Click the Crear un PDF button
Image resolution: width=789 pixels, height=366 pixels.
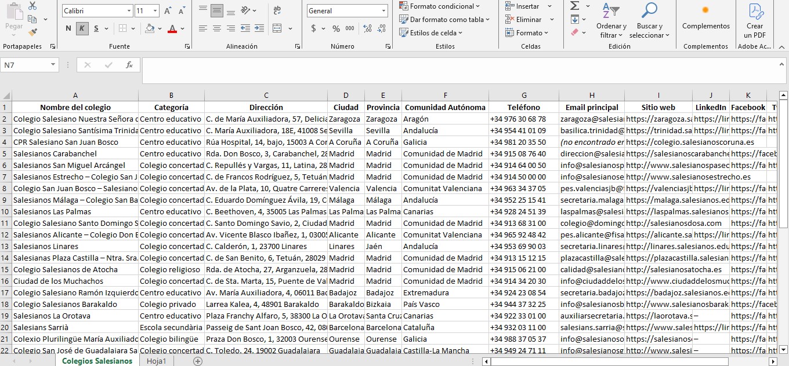point(755,21)
